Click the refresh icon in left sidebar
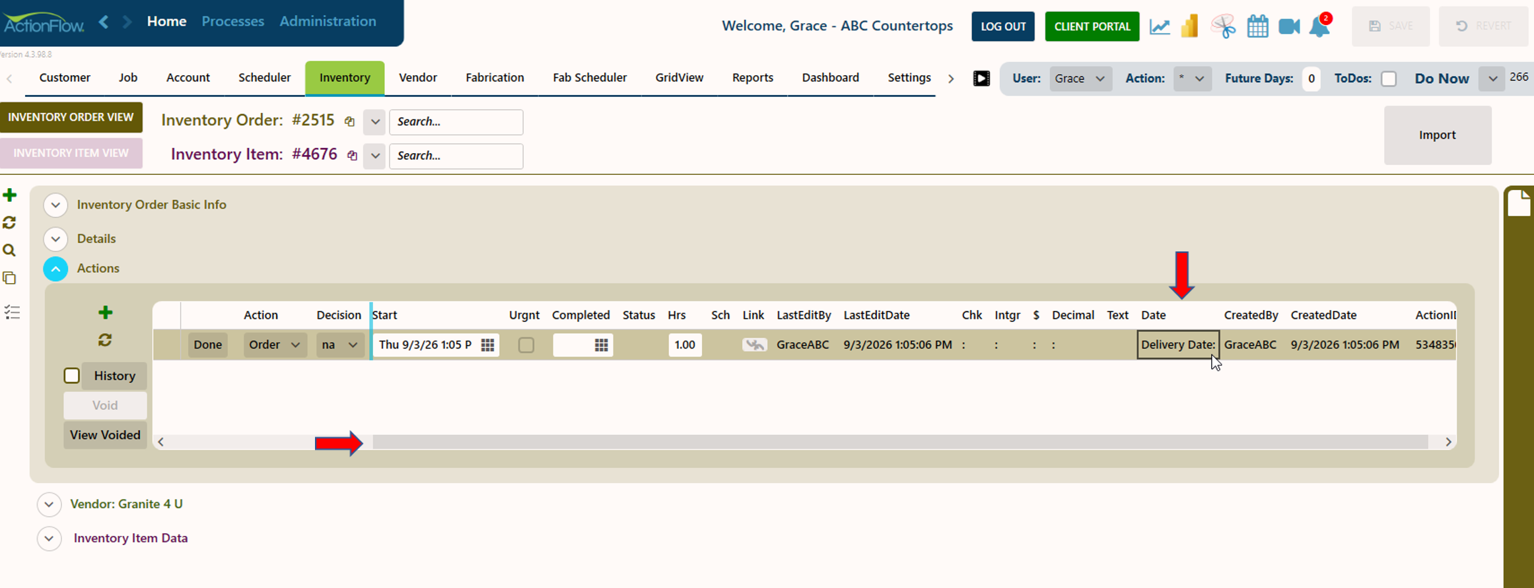 [9, 223]
